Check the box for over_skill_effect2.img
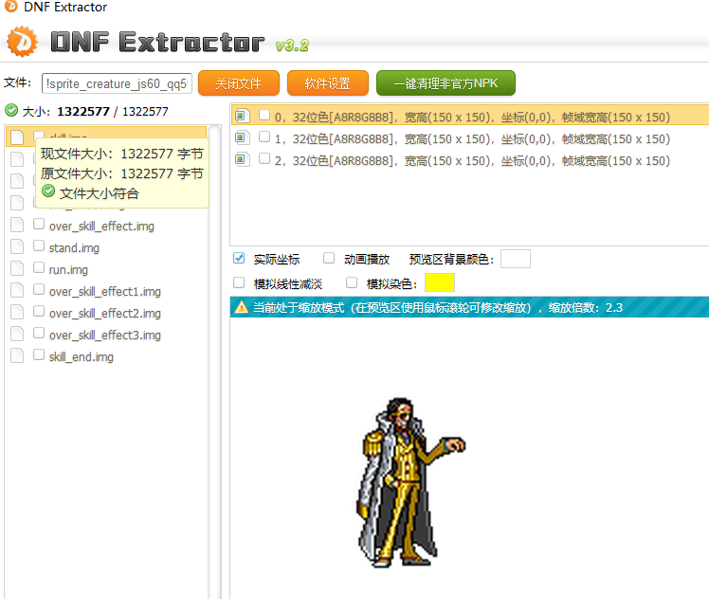The width and height of the screenshot is (709, 599). [39, 311]
